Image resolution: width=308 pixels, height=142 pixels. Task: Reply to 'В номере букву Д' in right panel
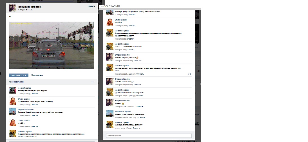[x=131, y=15]
